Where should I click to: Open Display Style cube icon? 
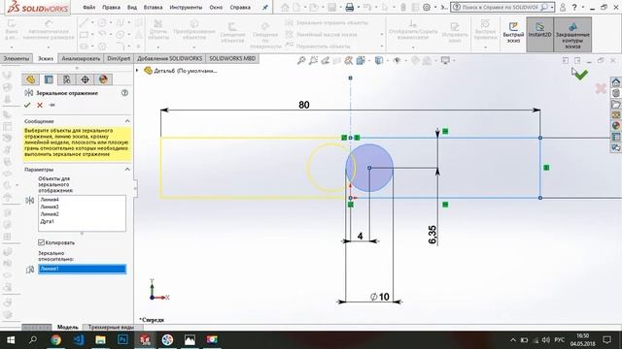[379, 60]
